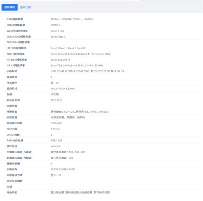Click the CPU主频 value 2.85GHz
The width and height of the screenshot is (203, 201).
coord(56,129)
